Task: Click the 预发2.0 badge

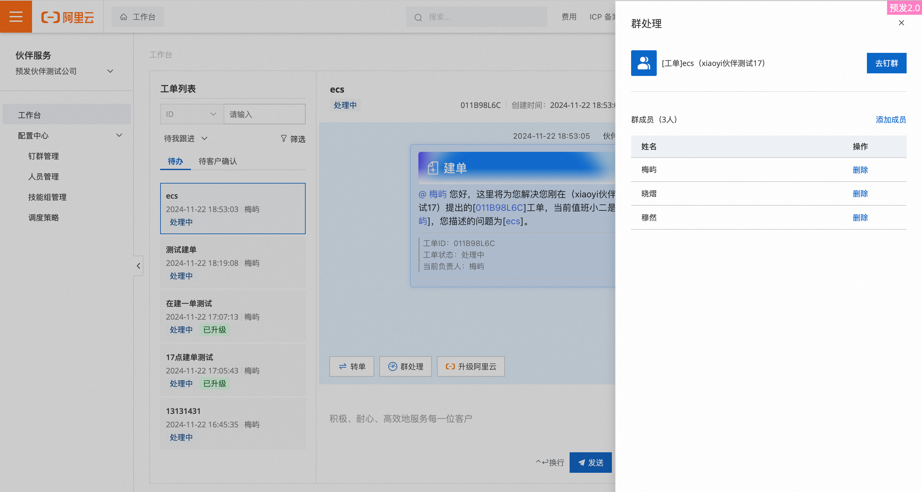Action: point(904,7)
